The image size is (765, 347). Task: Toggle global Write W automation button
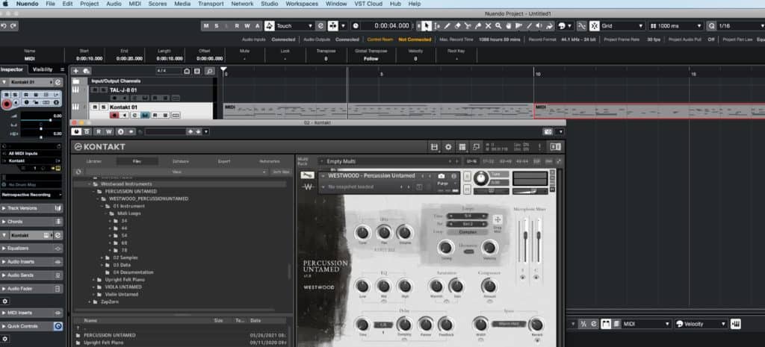[x=247, y=26]
